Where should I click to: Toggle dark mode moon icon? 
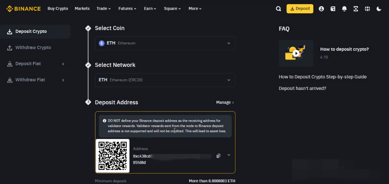click(379, 9)
